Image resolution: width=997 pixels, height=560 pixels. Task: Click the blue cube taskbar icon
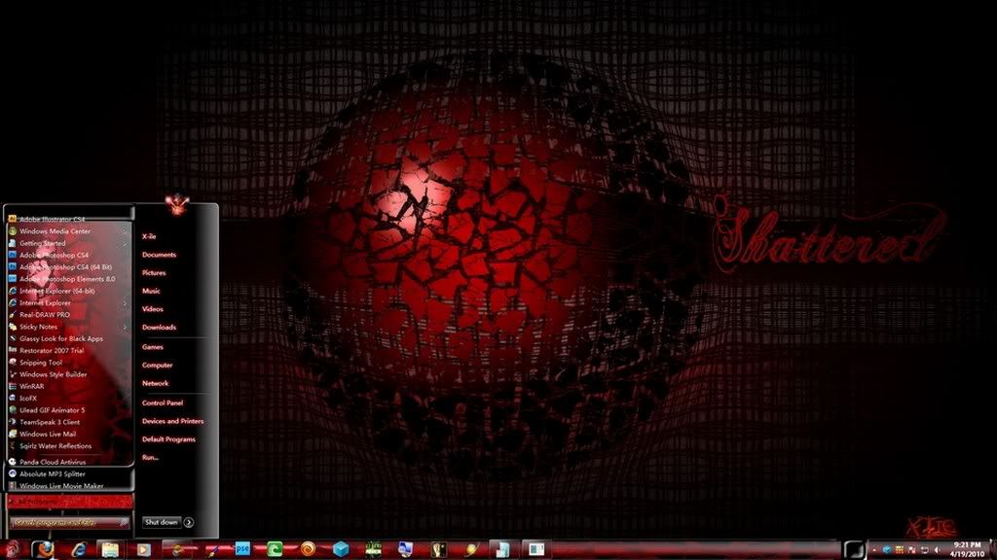[341, 549]
